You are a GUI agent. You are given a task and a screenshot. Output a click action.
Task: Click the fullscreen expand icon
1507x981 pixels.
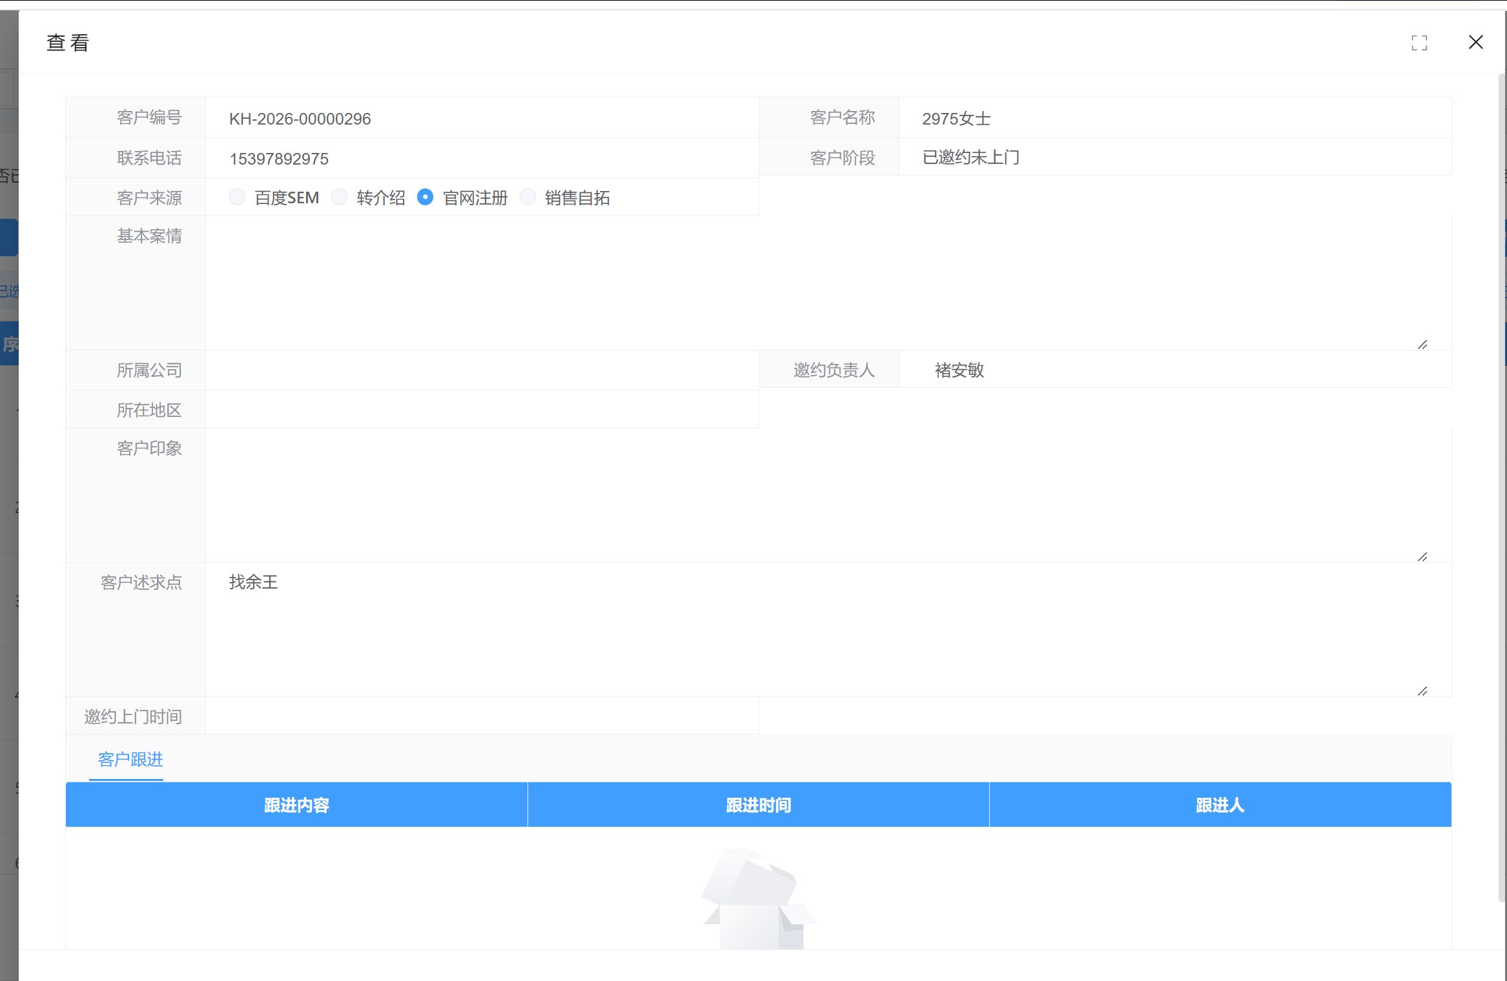pyautogui.click(x=1419, y=43)
